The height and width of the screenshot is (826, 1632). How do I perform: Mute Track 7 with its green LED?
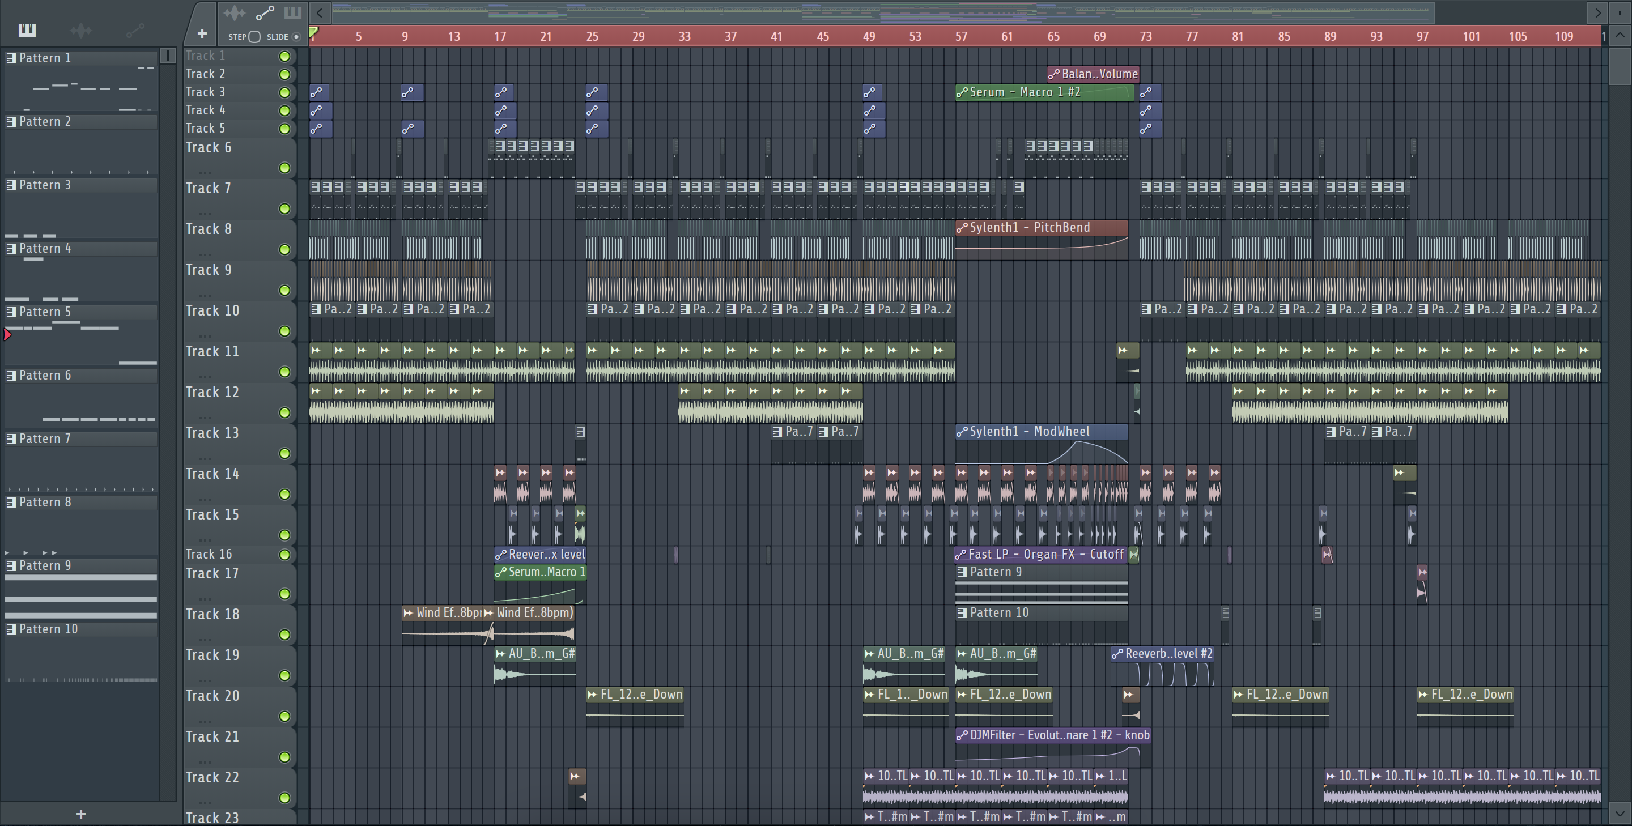click(x=285, y=208)
